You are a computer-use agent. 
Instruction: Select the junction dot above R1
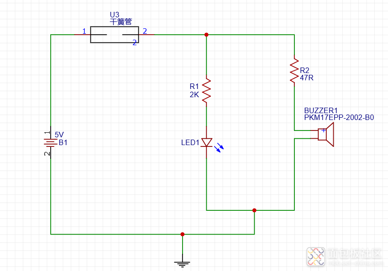tap(206, 35)
